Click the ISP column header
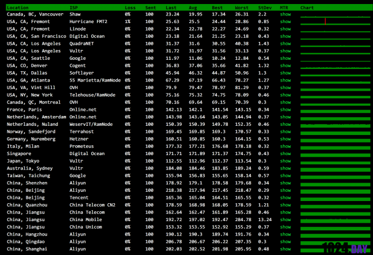Screen dimensions: 373x255 [73, 7]
